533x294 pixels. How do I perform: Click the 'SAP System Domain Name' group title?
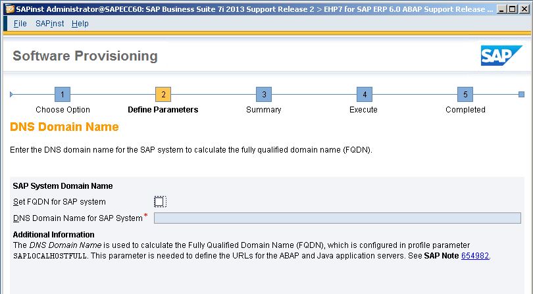(x=63, y=186)
